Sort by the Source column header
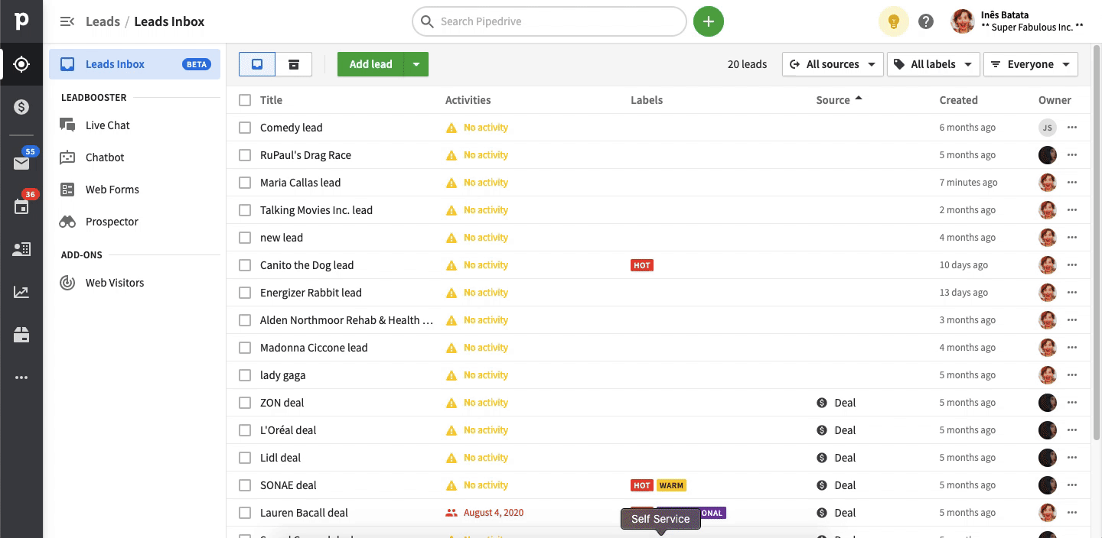Screen dimensions: 1102x538 coord(833,100)
